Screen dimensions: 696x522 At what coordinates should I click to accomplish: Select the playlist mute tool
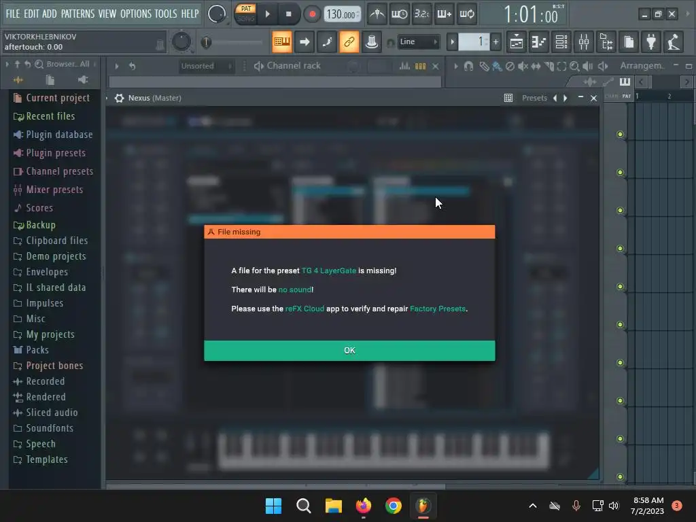pyautogui.click(x=523, y=66)
